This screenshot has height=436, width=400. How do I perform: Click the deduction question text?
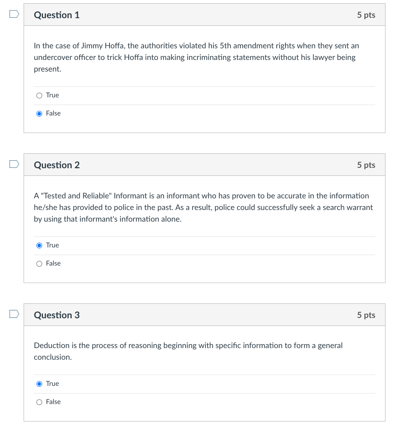pos(188,351)
